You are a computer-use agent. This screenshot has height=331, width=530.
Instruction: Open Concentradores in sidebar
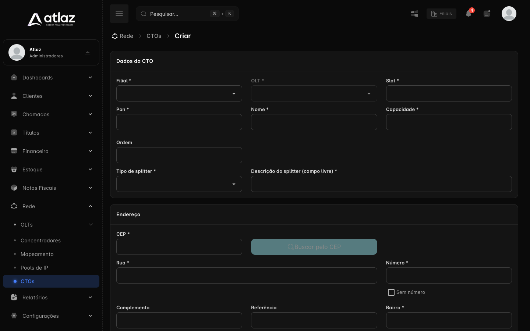(x=40, y=241)
